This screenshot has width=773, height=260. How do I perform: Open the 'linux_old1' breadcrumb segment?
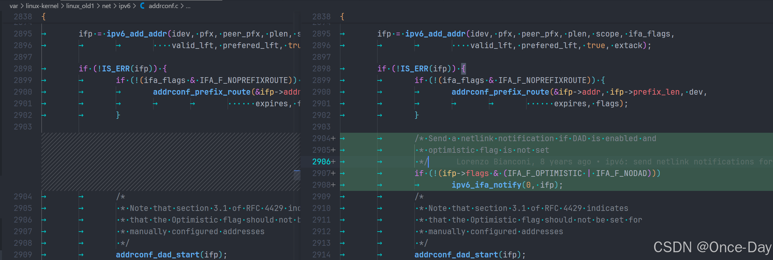[80, 6]
